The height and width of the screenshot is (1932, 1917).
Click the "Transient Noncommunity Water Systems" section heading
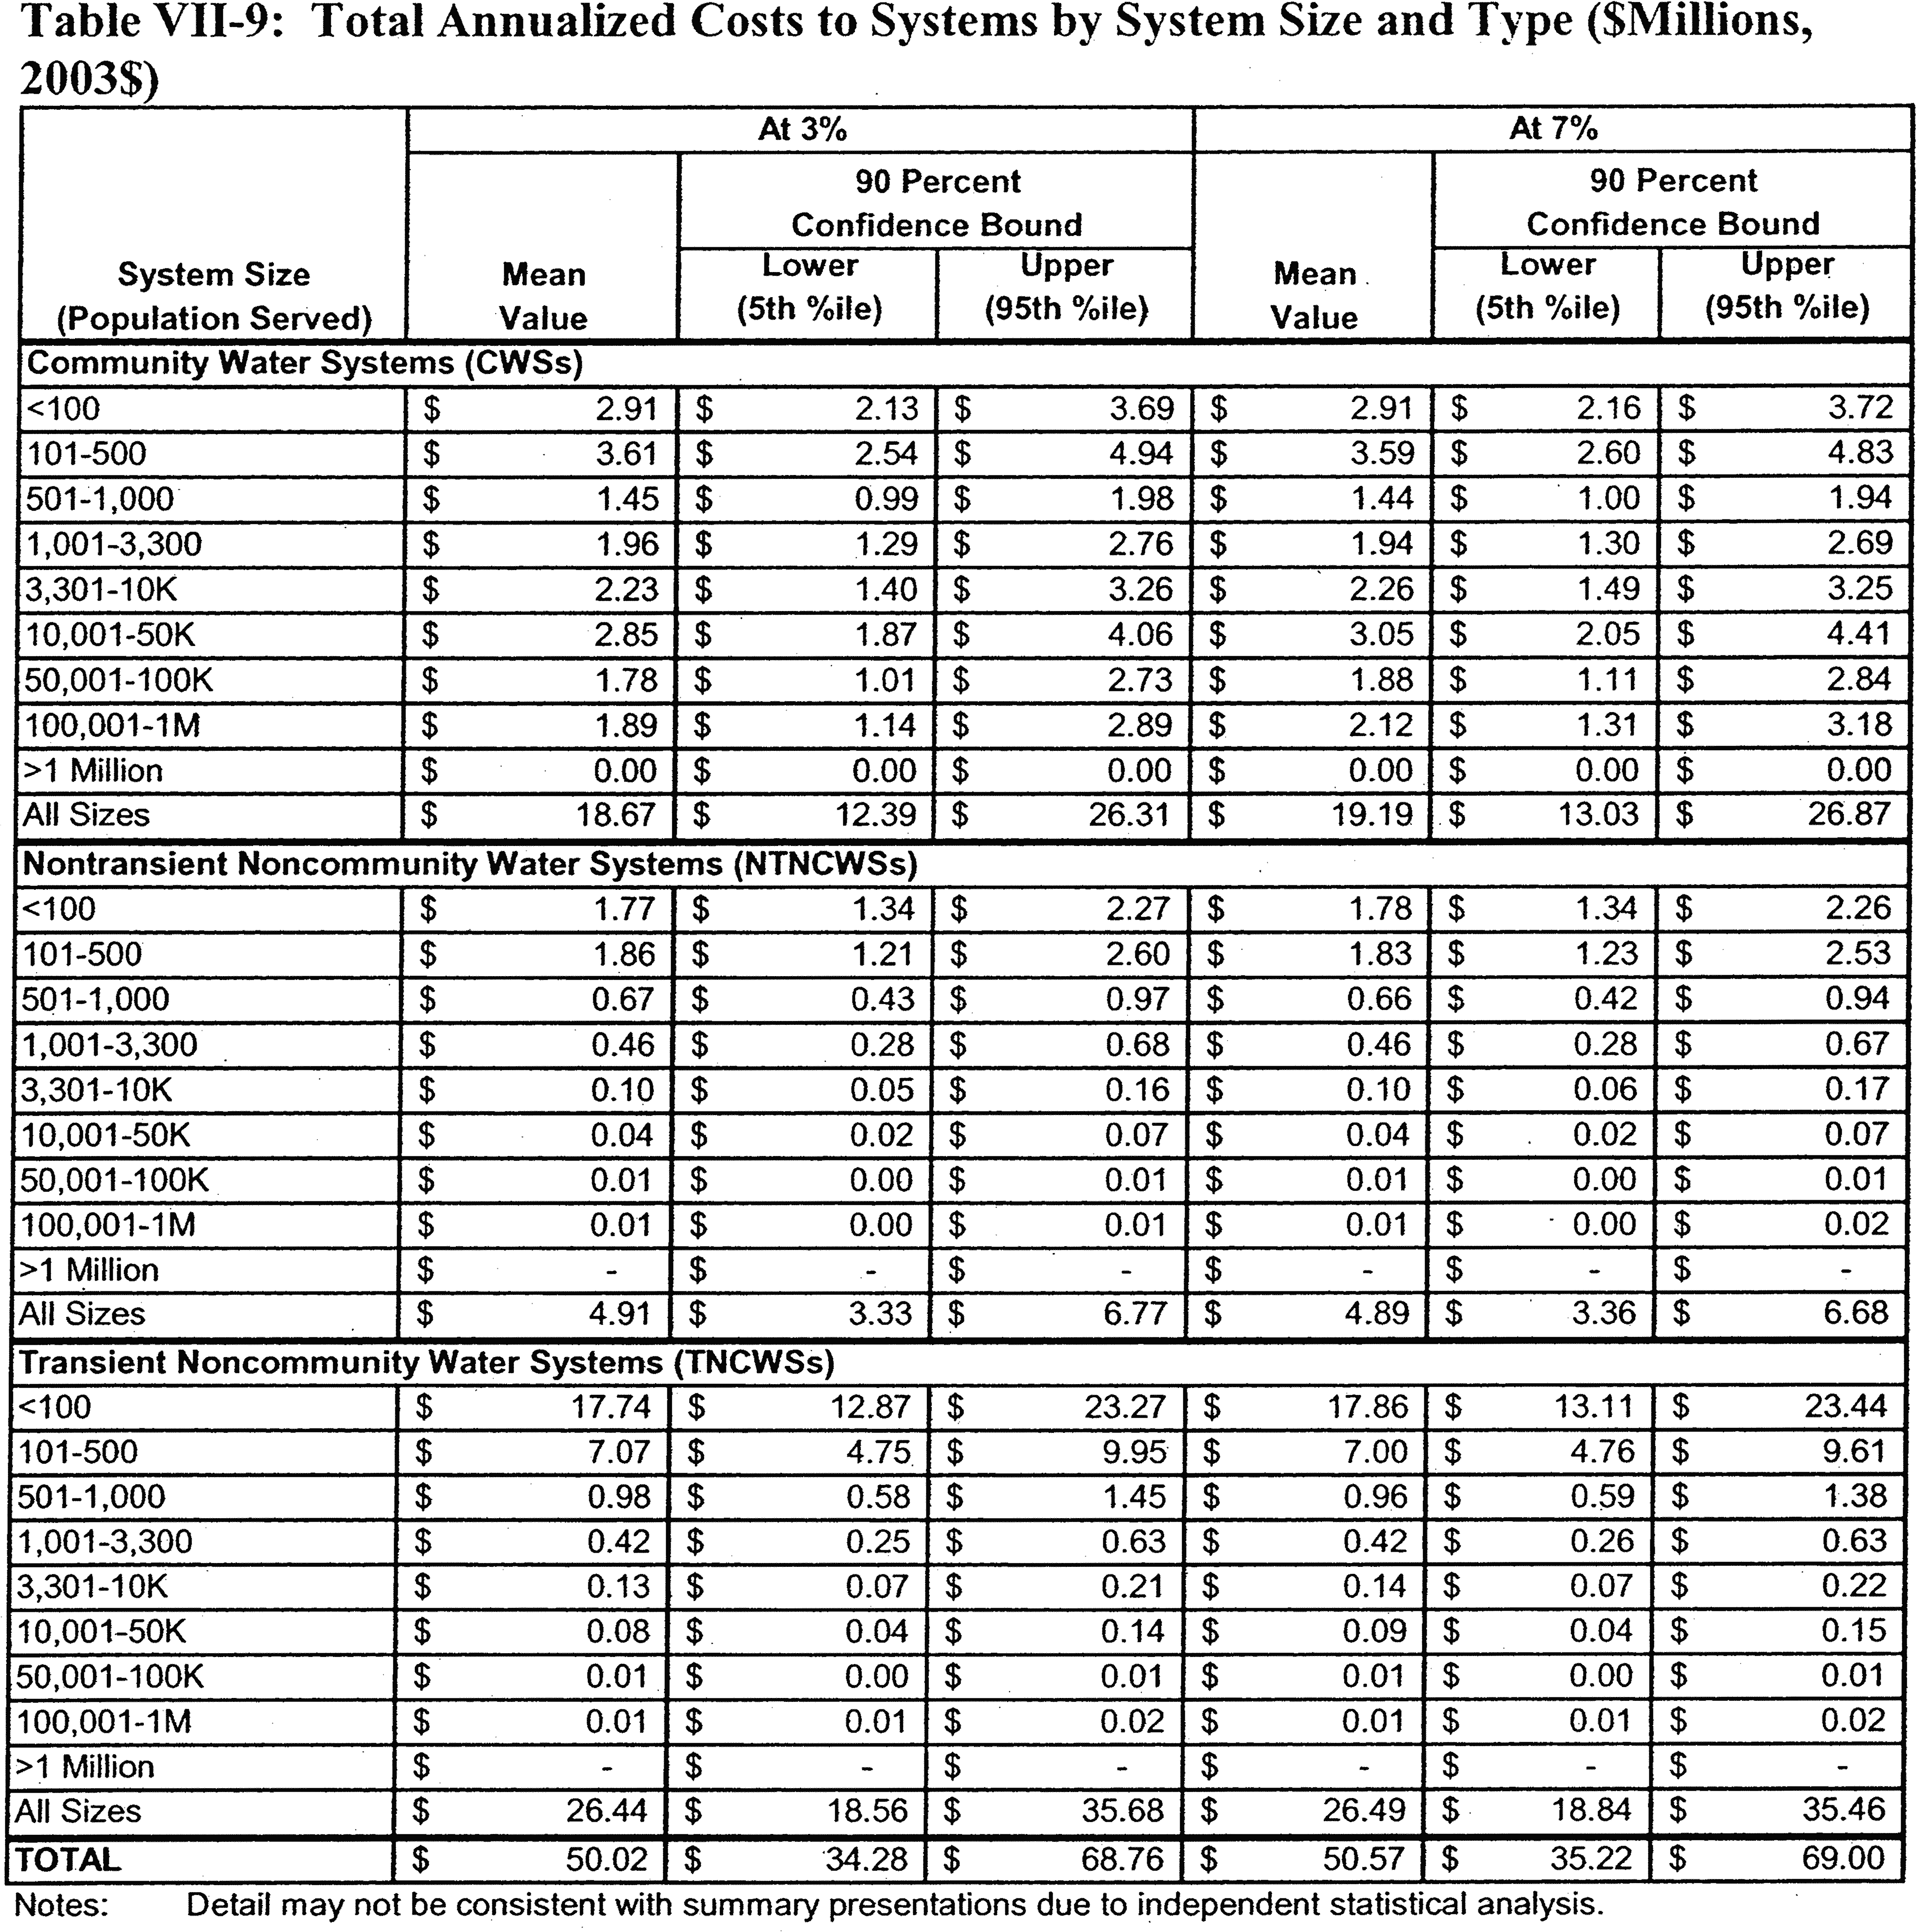(x=426, y=1363)
